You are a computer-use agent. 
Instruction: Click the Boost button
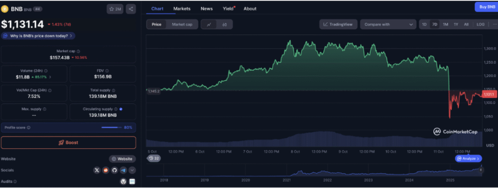click(x=68, y=142)
